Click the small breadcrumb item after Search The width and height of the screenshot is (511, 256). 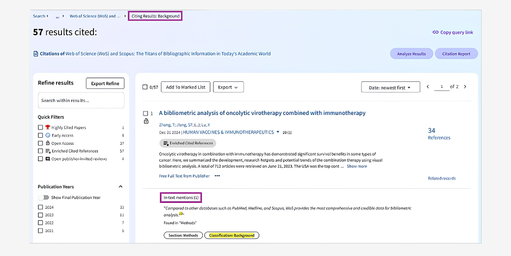58,17
